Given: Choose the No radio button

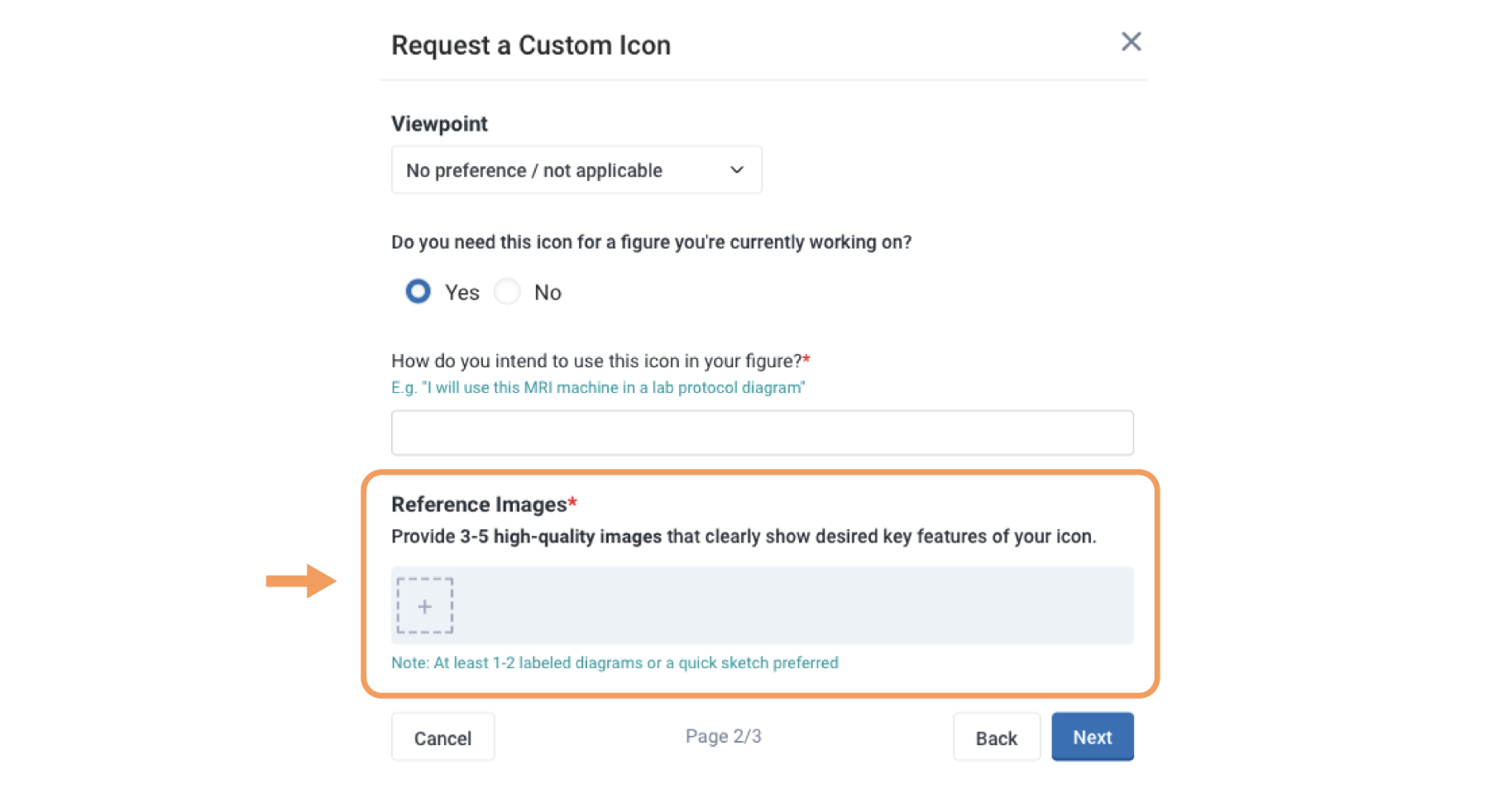Looking at the screenshot, I should (x=507, y=292).
